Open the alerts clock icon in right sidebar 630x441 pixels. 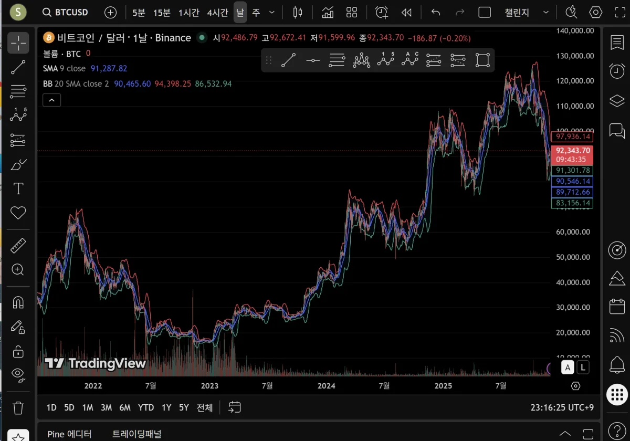616,70
